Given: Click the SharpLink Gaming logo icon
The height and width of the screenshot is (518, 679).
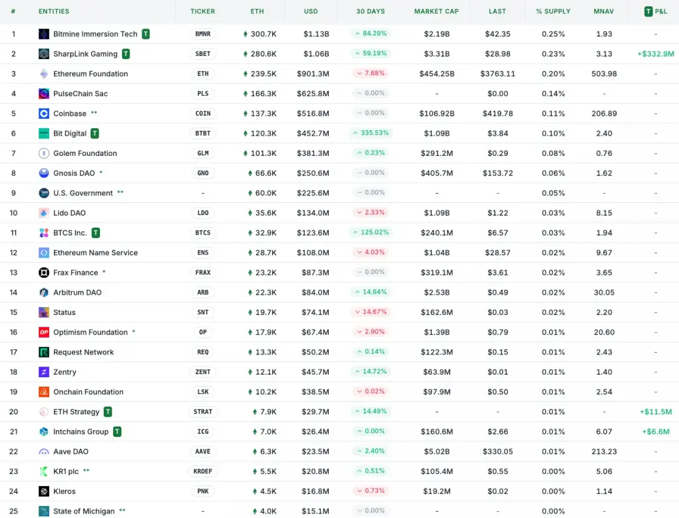Looking at the screenshot, I should click(x=44, y=54).
